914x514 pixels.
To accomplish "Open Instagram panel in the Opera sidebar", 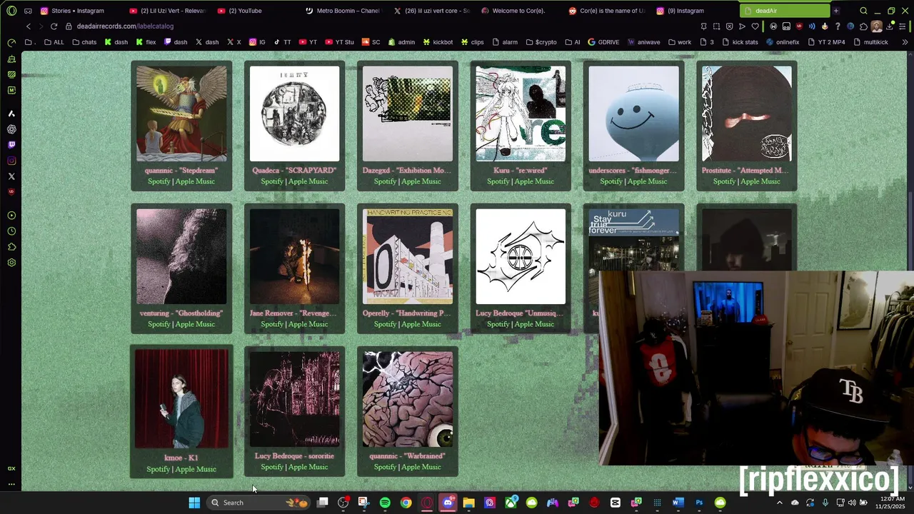I will coord(11,161).
